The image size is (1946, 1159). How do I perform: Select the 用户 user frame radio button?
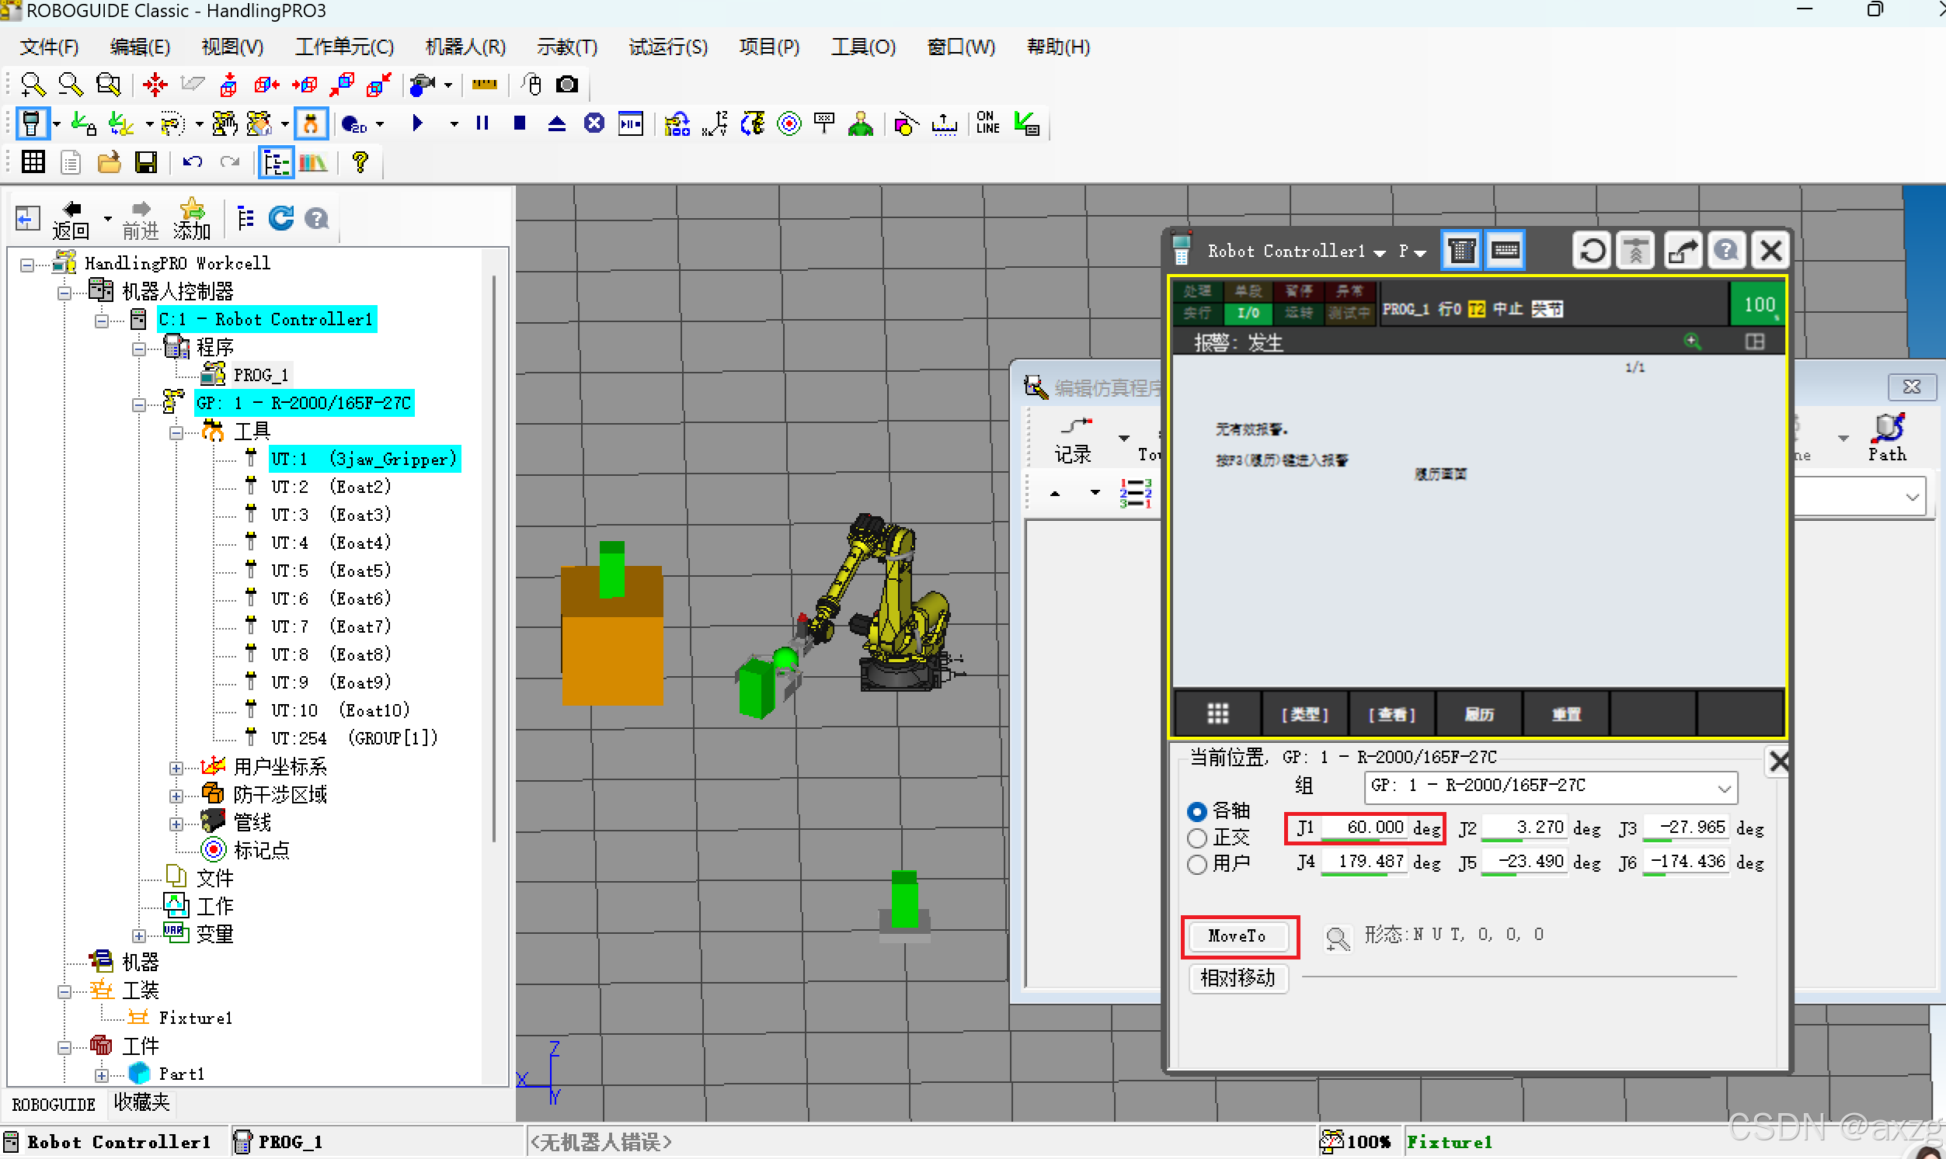pos(1197,864)
